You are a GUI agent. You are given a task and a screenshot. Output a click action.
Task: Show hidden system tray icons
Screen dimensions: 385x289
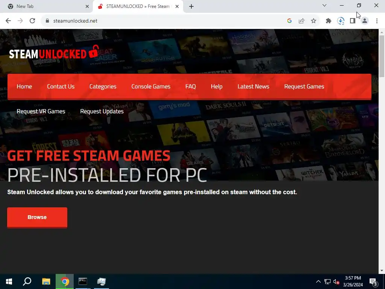pos(318,281)
